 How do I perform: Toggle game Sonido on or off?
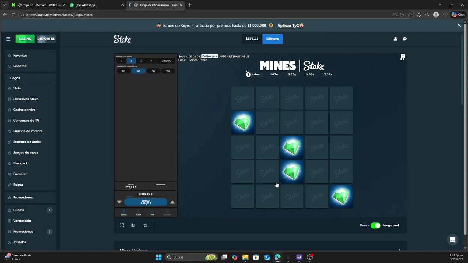(x=124, y=212)
